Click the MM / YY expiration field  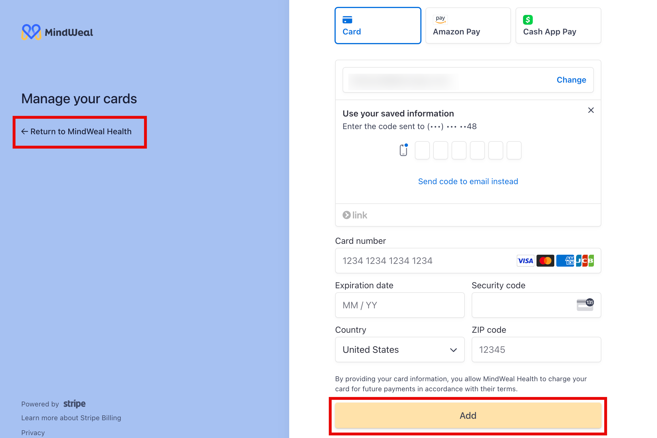coord(400,305)
